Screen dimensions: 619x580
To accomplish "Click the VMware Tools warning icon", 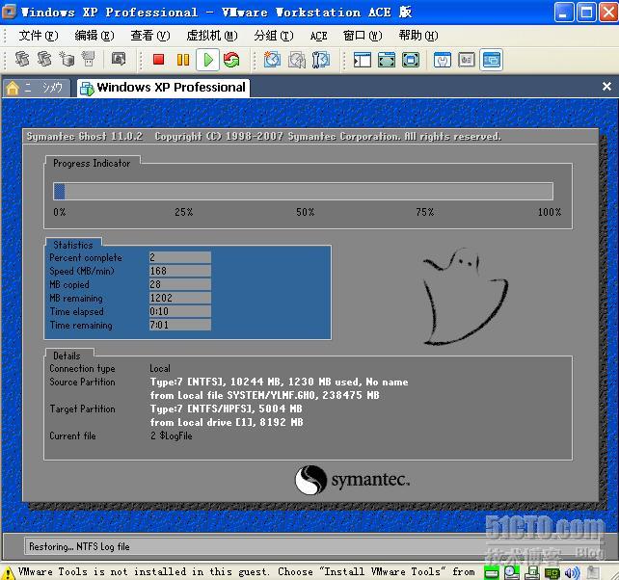I will tap(8, 573).
